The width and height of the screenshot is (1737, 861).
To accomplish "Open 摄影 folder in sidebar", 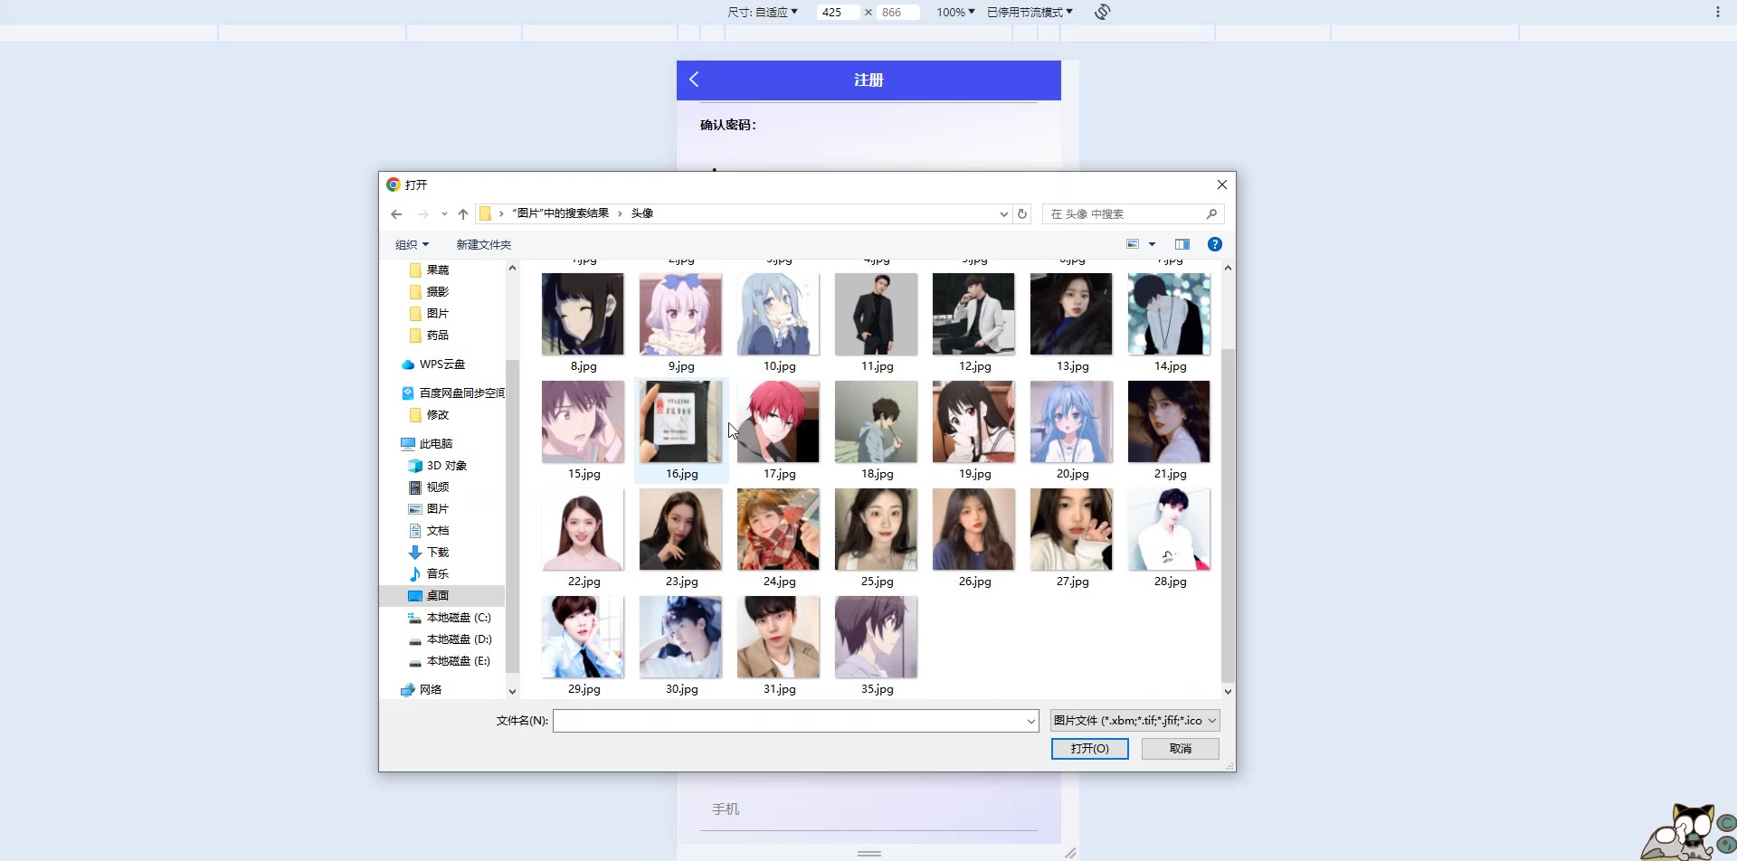I will 429,292.
